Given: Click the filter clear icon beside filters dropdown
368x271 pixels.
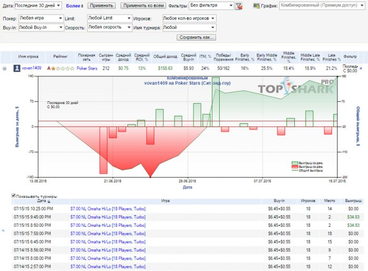Looking at the screenshot, I should click(239, 6).
